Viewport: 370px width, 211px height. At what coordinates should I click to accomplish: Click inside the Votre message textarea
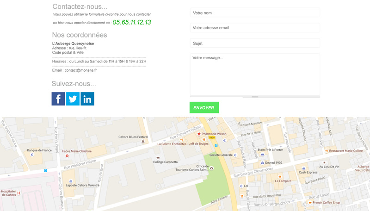255,74
